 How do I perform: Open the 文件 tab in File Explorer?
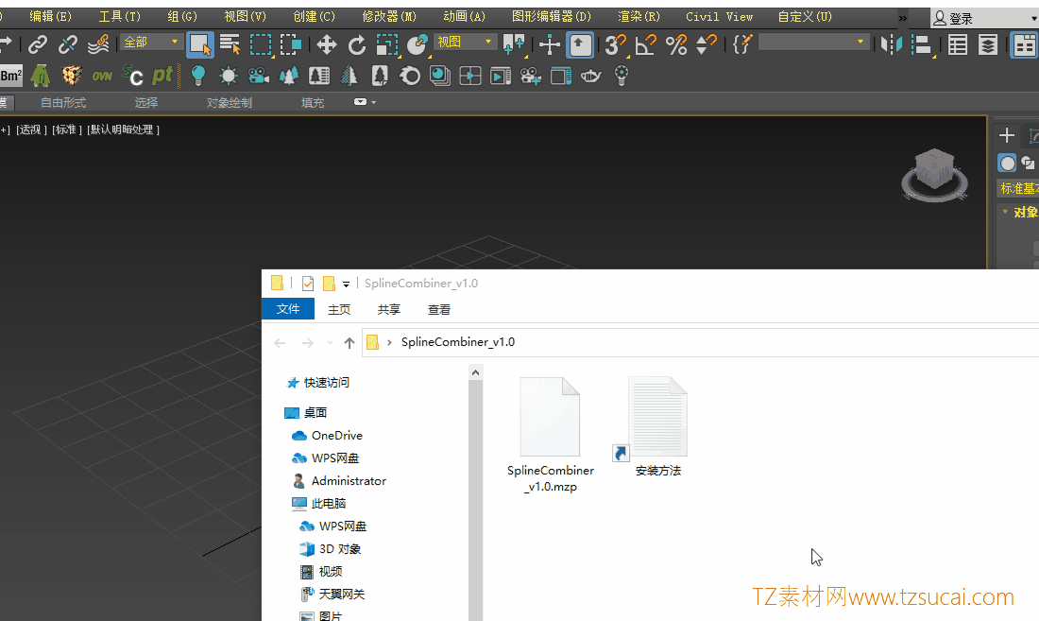coord(287,309)
